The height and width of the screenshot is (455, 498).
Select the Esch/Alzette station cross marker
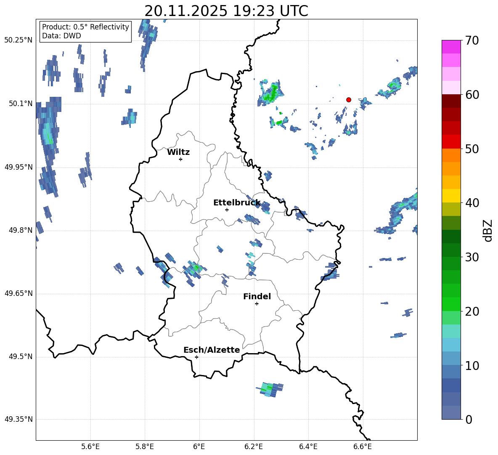pyautogui.click(x=196, y=357)
